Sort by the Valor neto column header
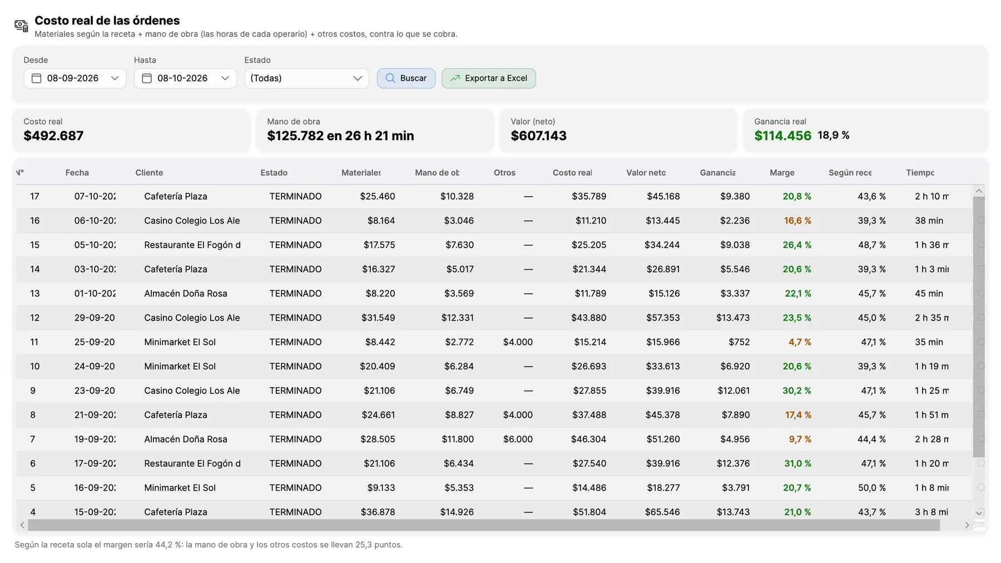The height and width of the screenshot is (563, 1001). (x=646, y=173)
